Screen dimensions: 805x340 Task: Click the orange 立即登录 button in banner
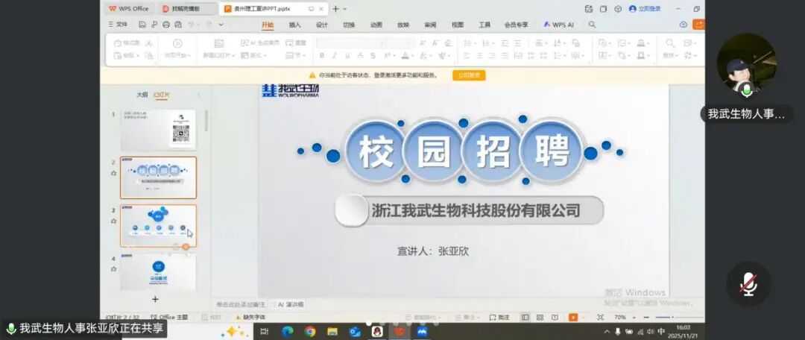(x=470, y=75)
